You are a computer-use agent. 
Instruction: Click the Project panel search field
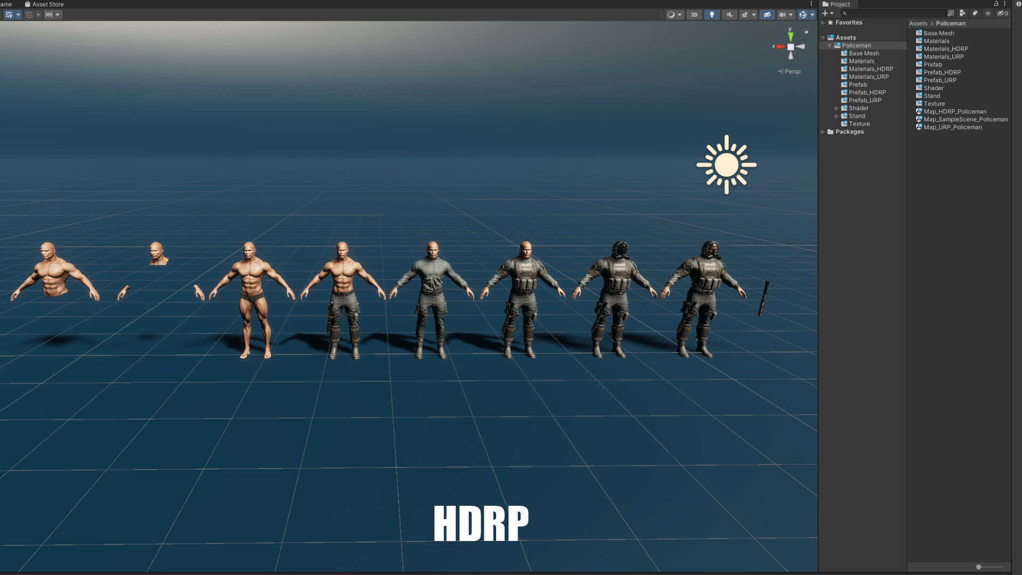[x=894, y=13]
